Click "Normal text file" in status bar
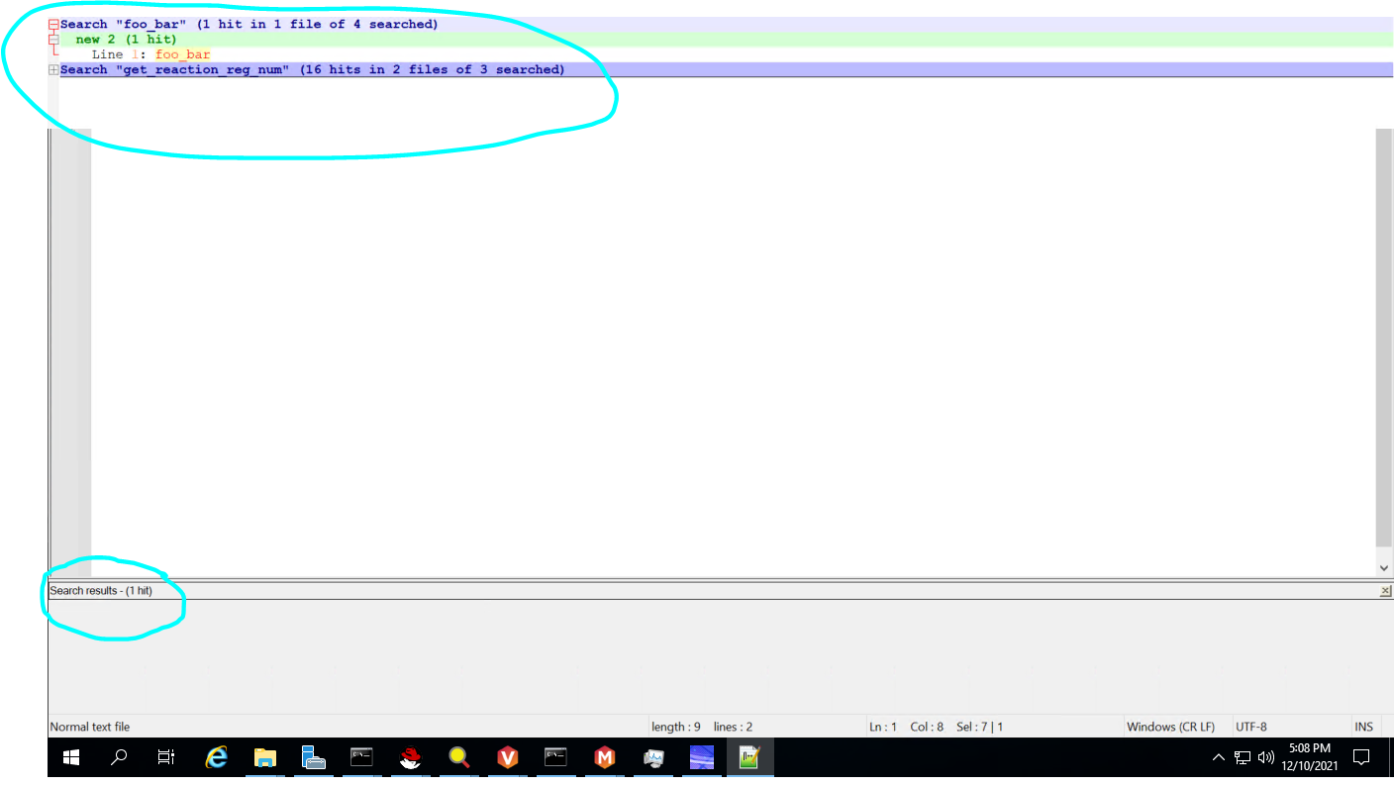The height and width of the screenshot is (786, 1394). (90, 727)
